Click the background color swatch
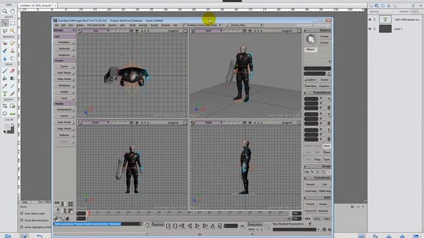This screenshot has width=424, height=238. pyautogui.click(x=11, y=131)
